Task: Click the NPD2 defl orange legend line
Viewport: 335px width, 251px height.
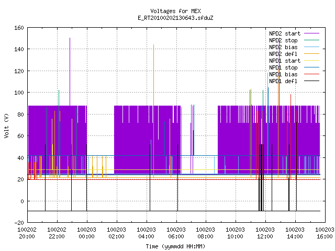Action: (x=311, y=54)
